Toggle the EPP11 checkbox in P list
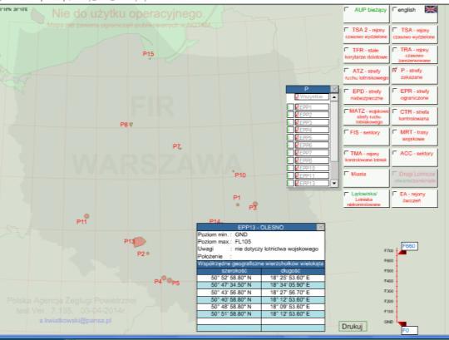Screen dimensions: 449x340 (297, 175)
